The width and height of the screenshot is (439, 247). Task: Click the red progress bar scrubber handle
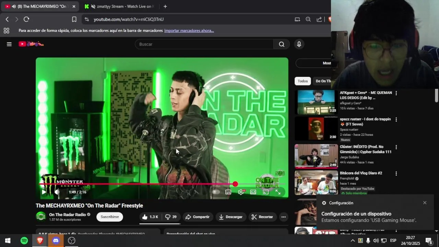coord(235,184)
